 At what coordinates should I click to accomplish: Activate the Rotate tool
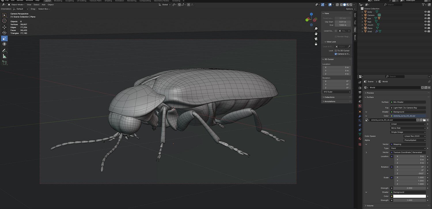(4, 33)
